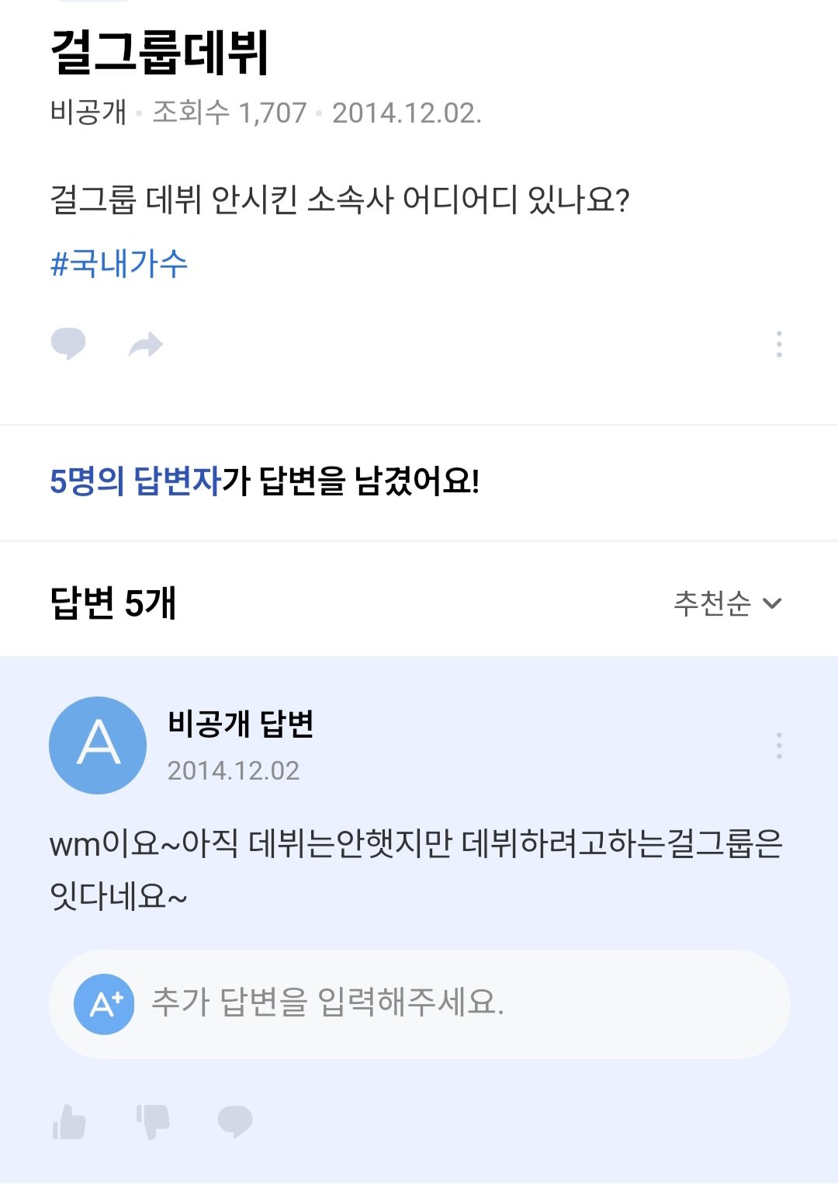Tap the 비공개 답변 author name
The image size is (838, 1199).
[x=241, y=724]
